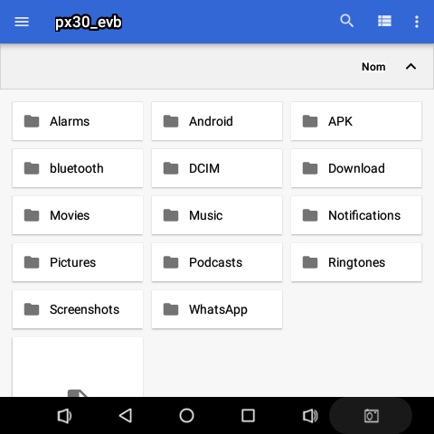Image resolution: width=434 pixels, height=434 pixels.
Task: Tap the search magnifier icon
Action: 346,21
